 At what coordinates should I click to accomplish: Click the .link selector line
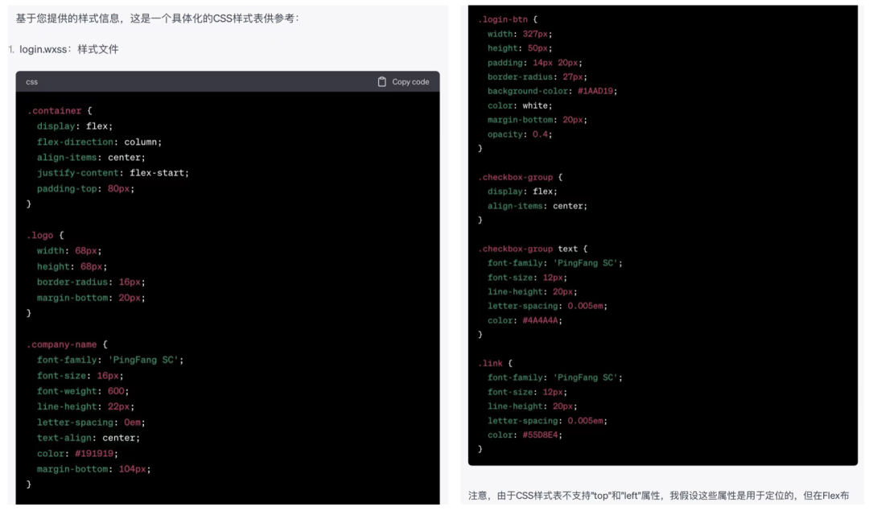tap(496, 364)
